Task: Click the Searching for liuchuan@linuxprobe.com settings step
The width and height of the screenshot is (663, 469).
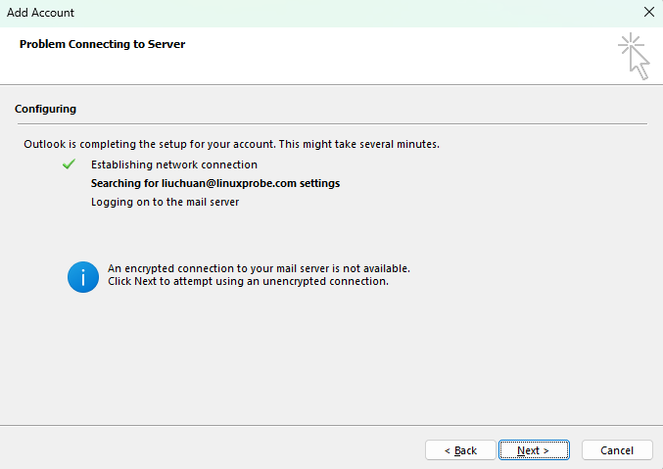Action: pos(215,183)
